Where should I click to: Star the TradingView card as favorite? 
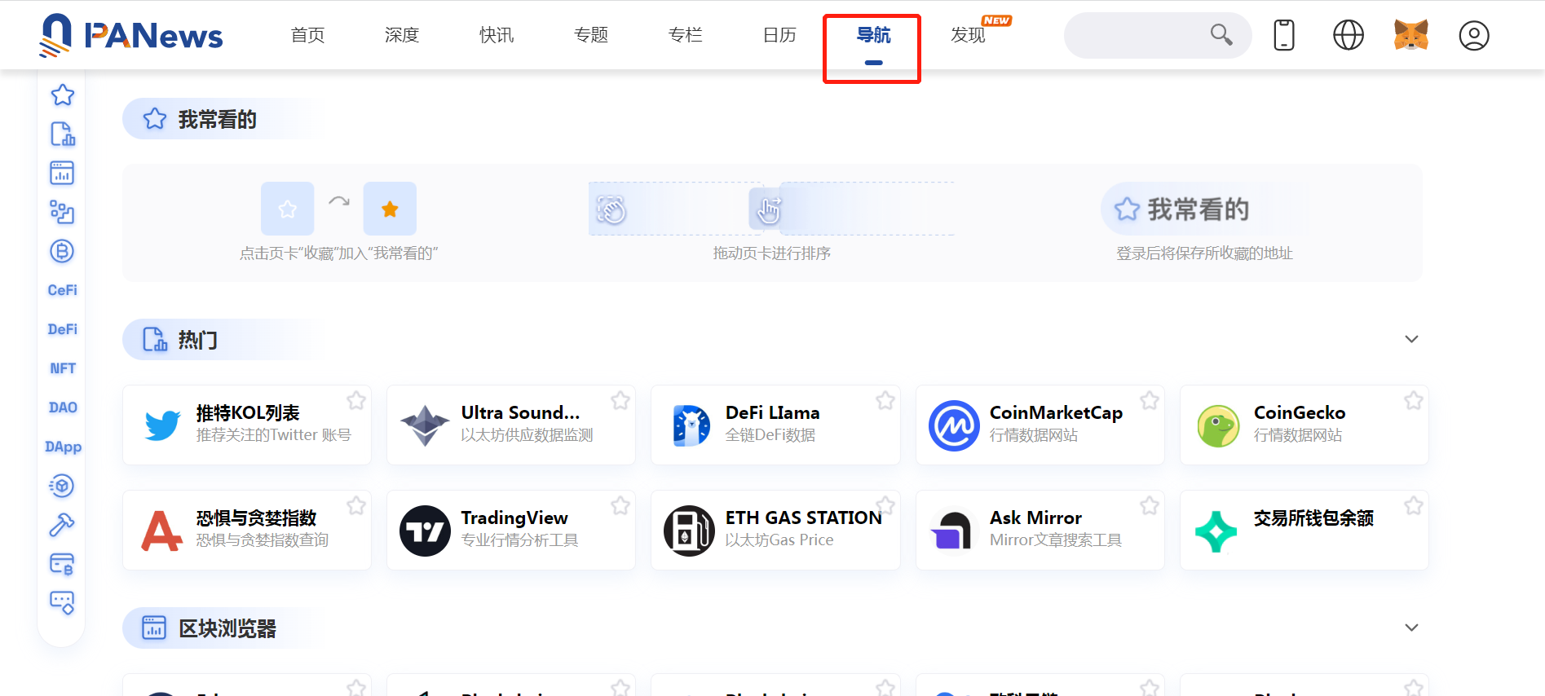pos(620,505)
